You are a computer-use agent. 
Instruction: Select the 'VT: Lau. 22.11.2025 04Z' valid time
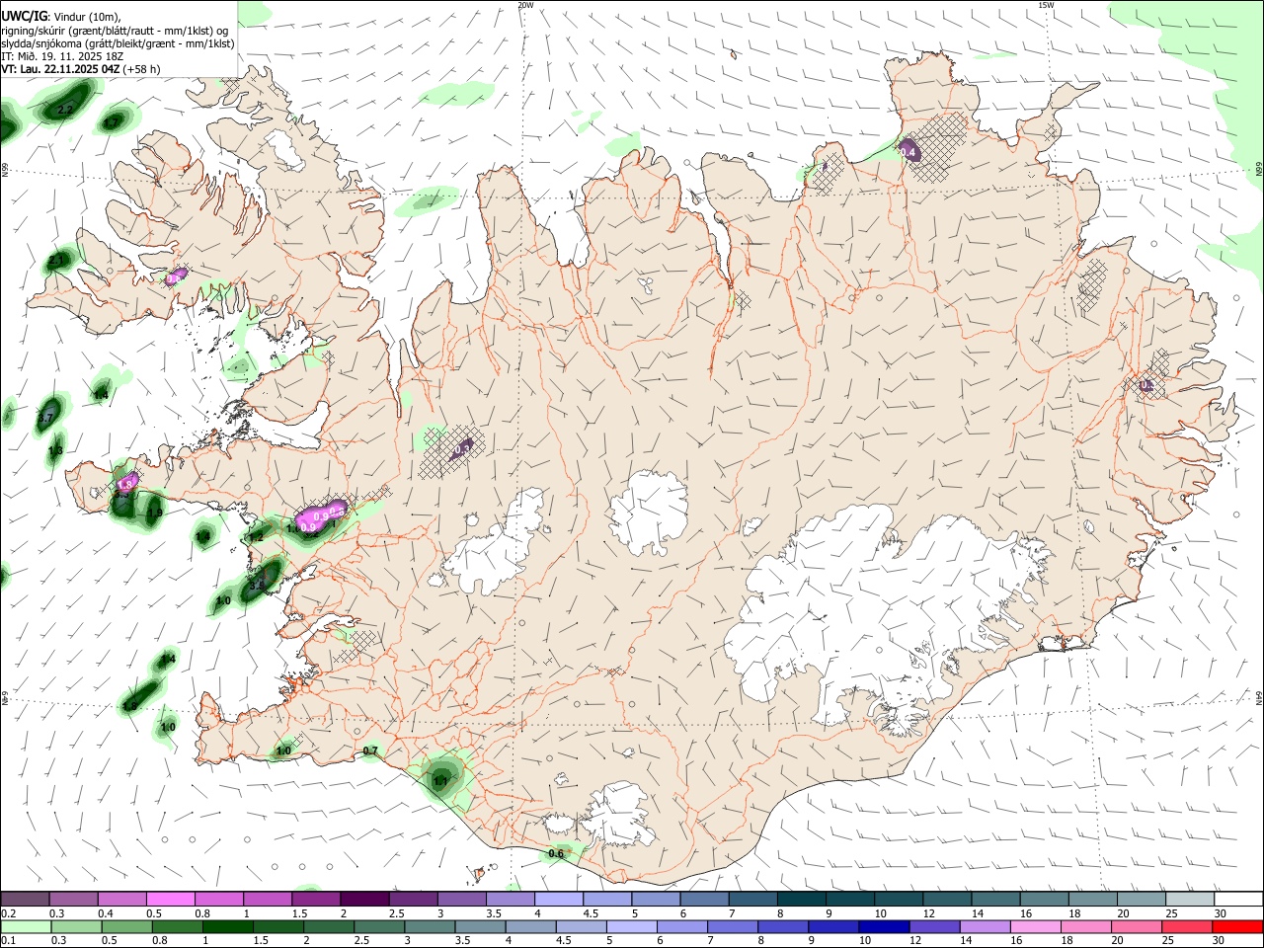point(60,69)
